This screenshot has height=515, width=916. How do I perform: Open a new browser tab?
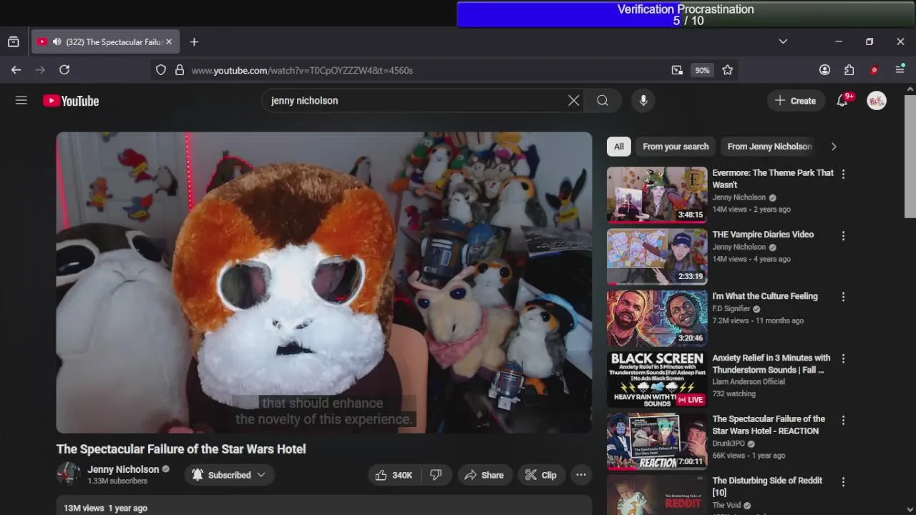(x=194, y=42)
